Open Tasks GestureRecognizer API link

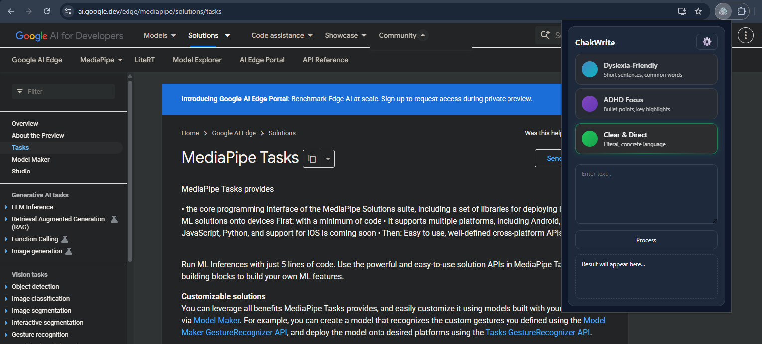click(538, 333)
